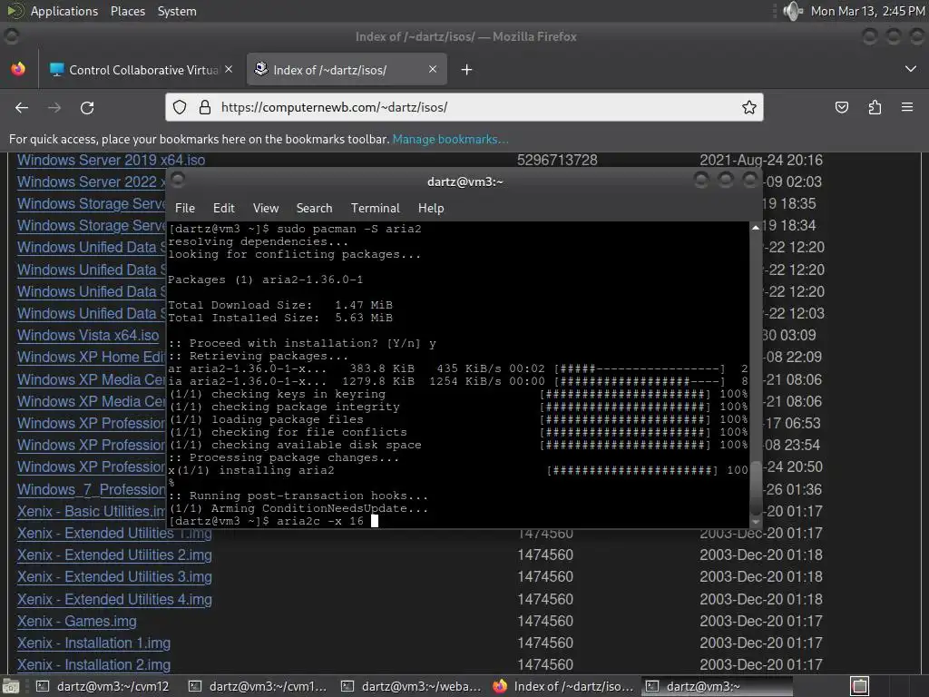Screen dimensions: 929x697
Task: Open the terminal Help menu
Action: (431, 208)
